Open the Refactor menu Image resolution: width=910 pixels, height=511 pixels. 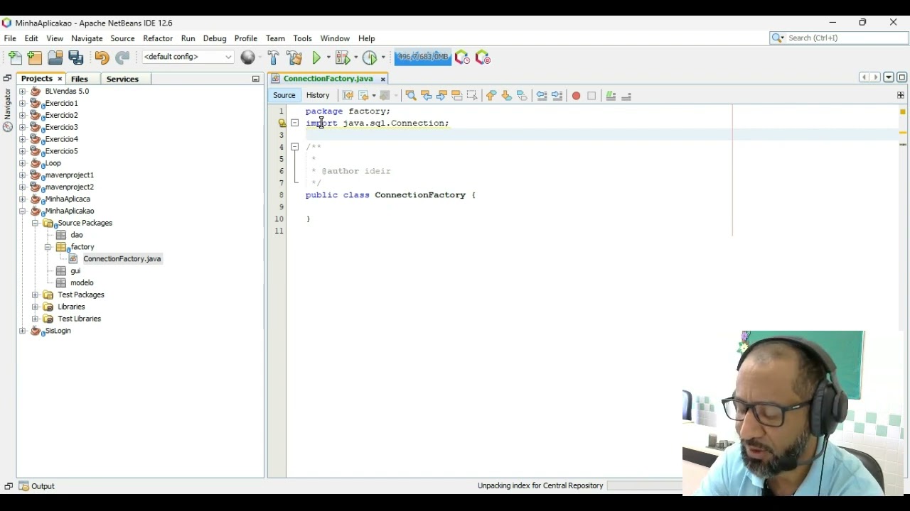158,38
